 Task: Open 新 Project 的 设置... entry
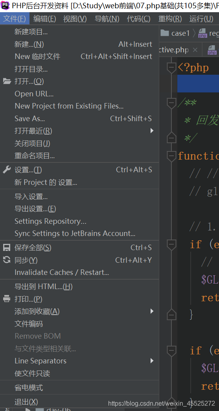79,182
